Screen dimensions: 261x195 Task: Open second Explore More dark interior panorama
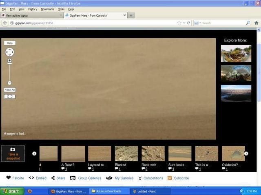[236, 73]
